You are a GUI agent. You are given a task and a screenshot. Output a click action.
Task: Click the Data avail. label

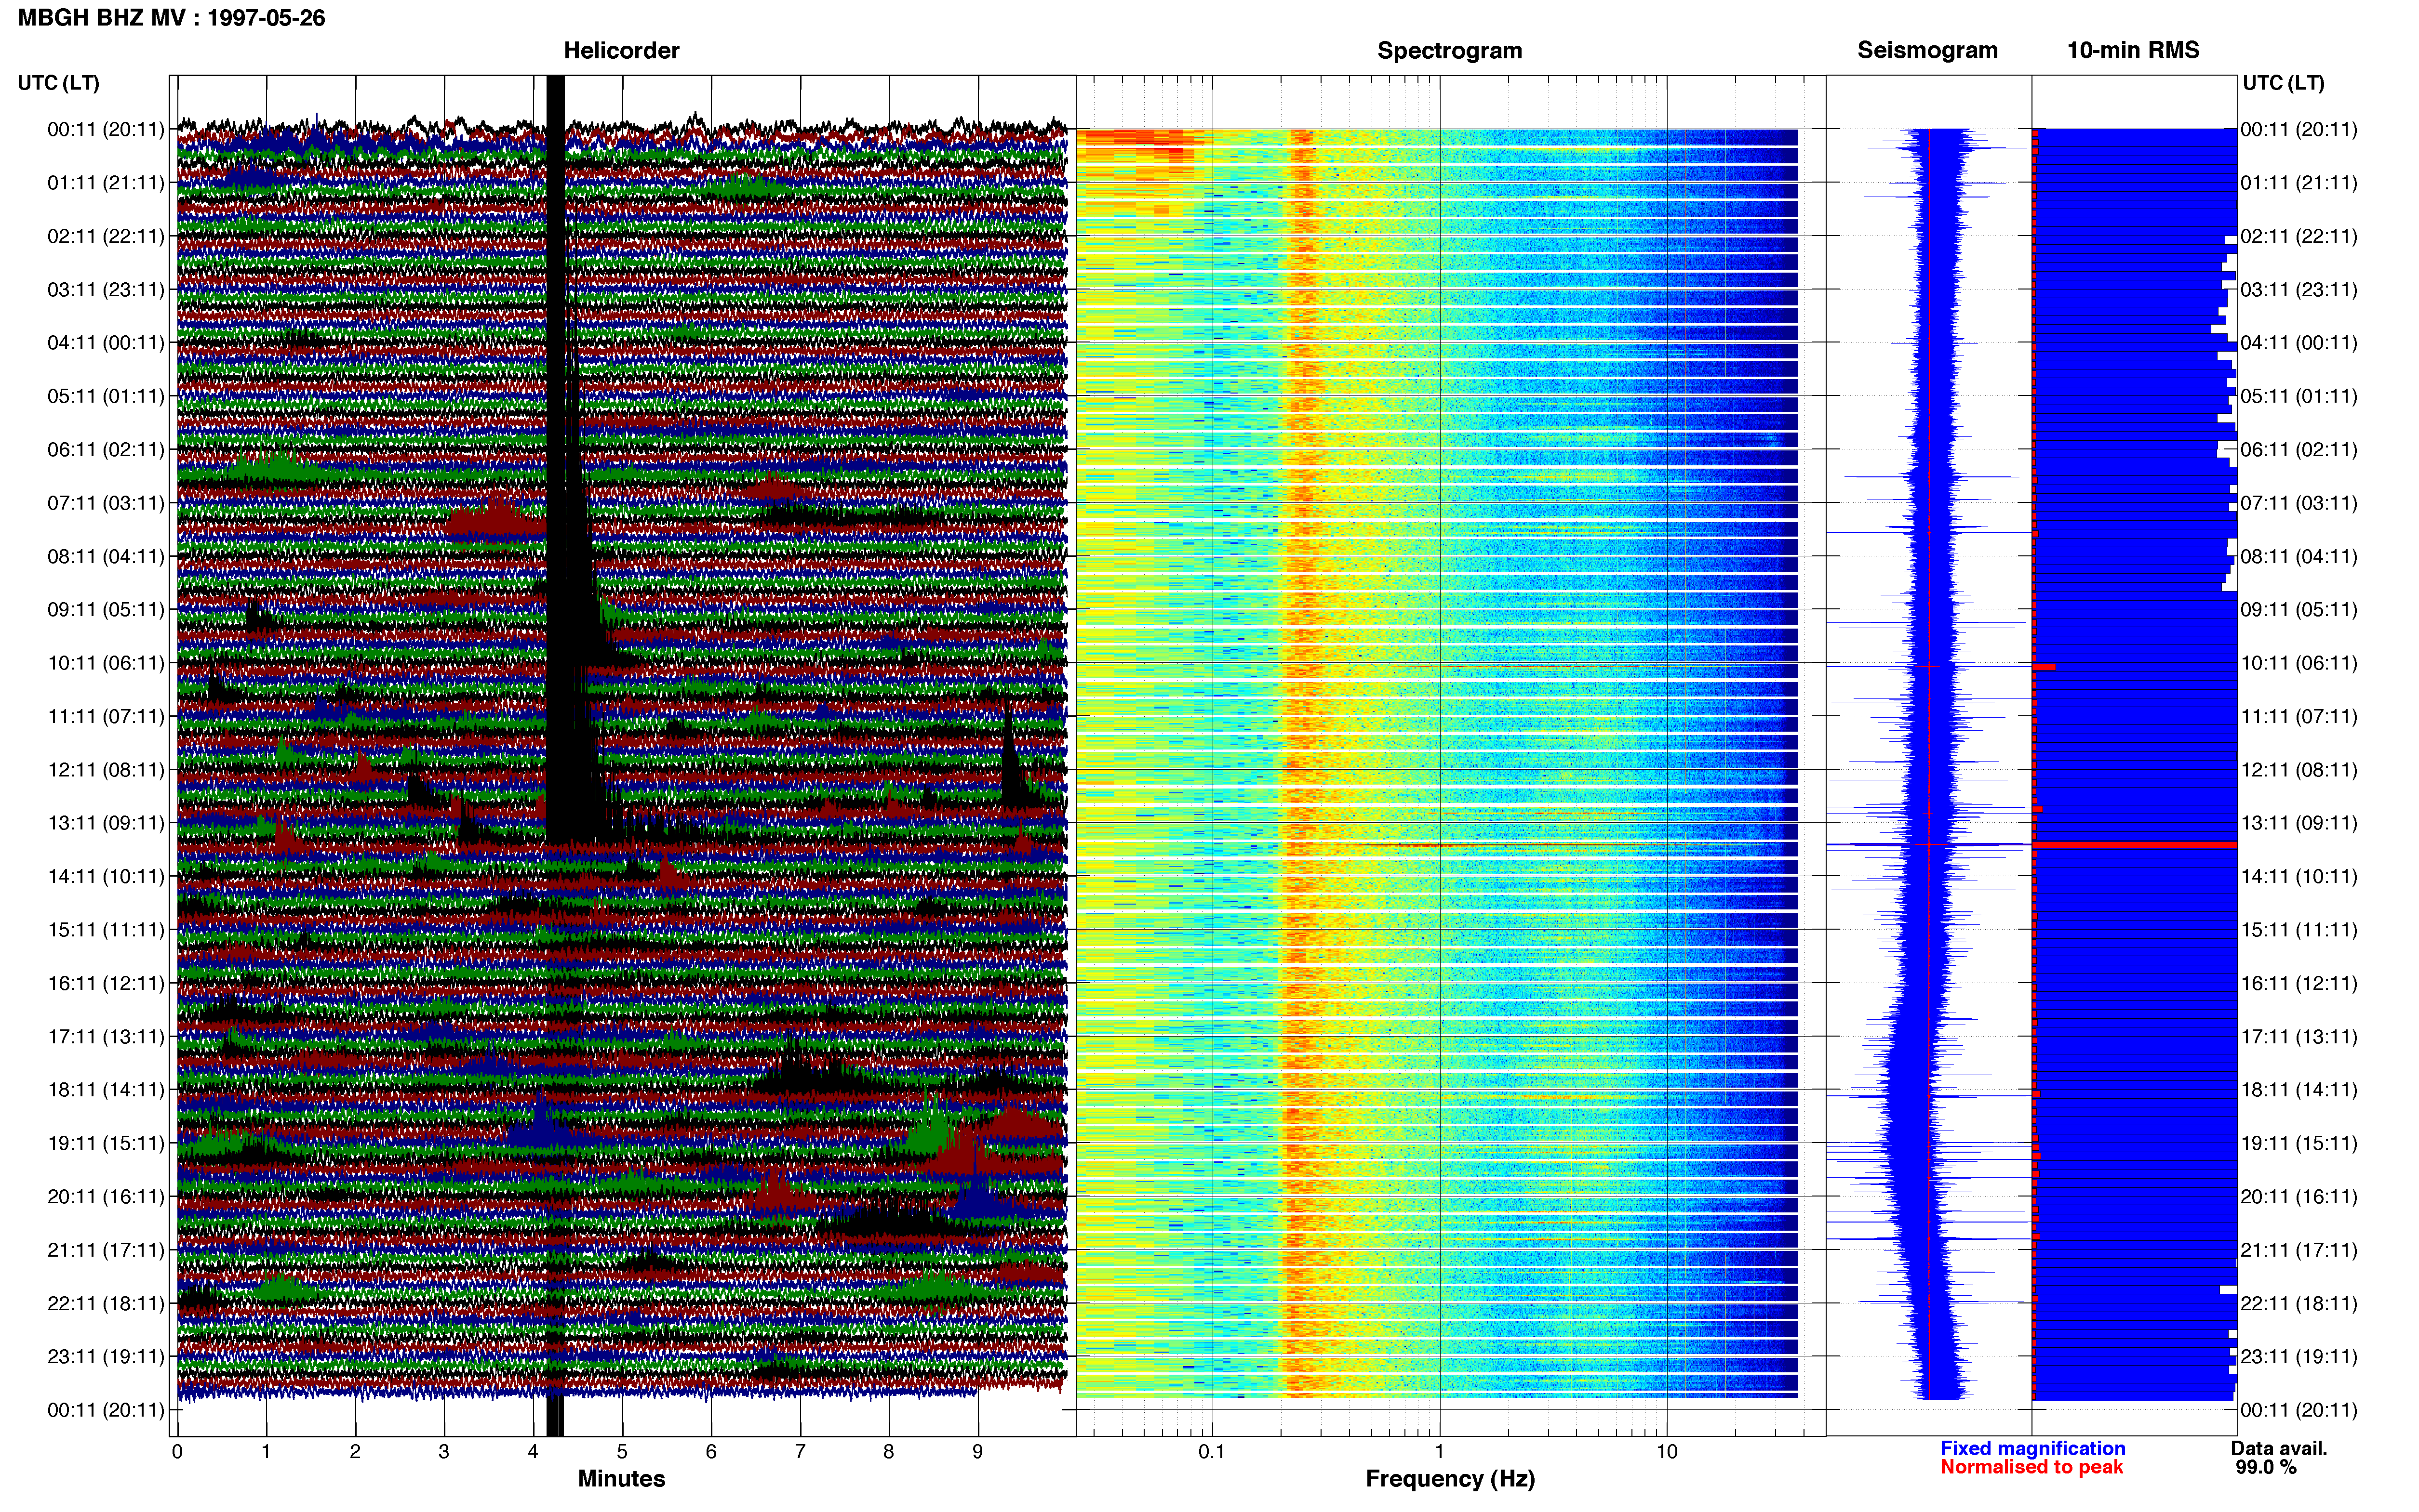click(x=2279, y=1449)
